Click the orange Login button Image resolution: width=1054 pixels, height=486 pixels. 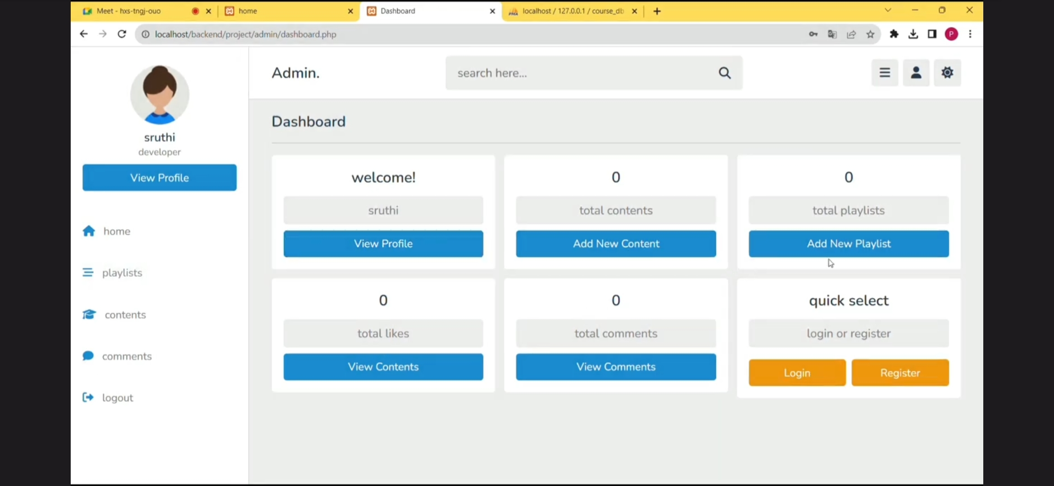coord(797,373)
